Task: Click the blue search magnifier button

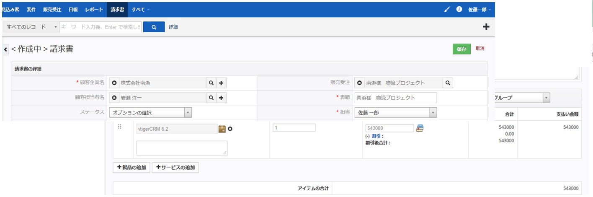Action: click(x=154, y=27)
